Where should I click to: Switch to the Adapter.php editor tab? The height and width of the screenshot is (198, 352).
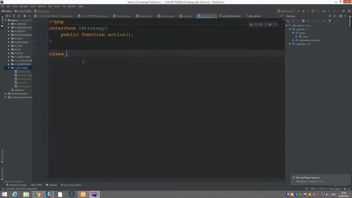tap(145, 16)
